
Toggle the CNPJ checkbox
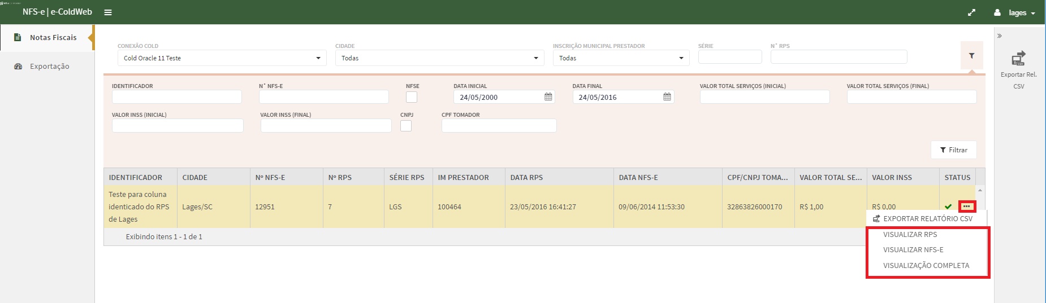[x=406, y=126]
